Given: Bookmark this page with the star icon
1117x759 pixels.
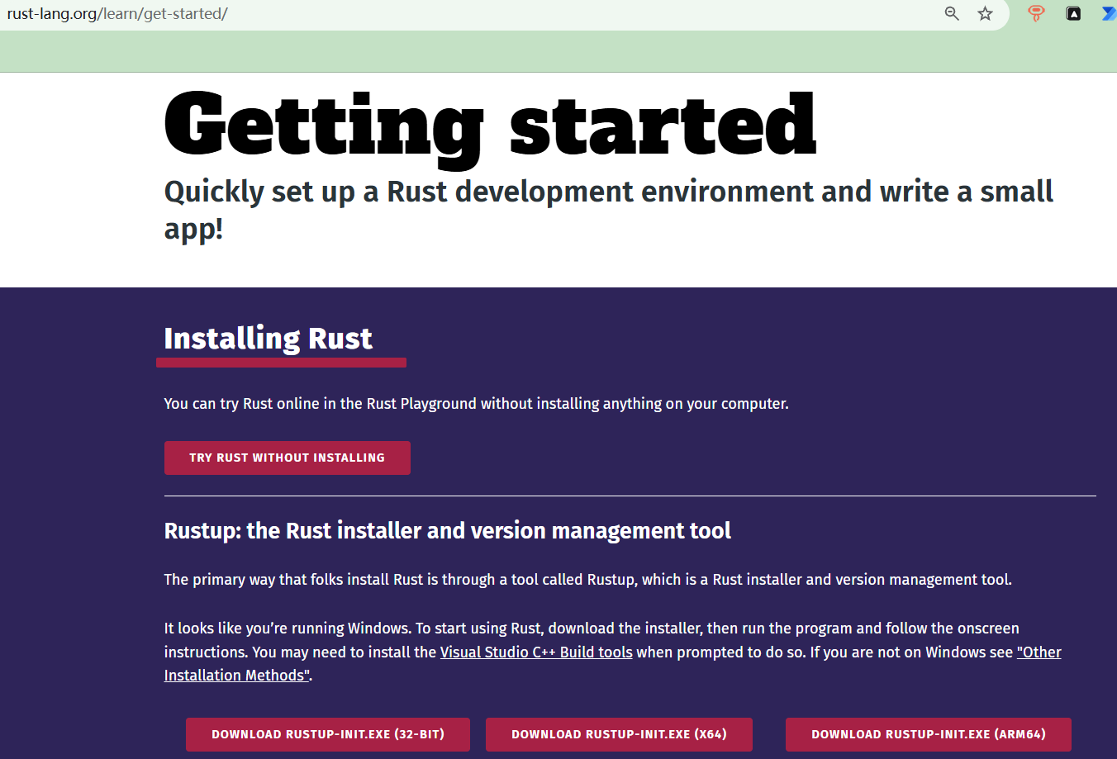Looking at the screenshot, I should pyautogui.click(x=985, y=13).
